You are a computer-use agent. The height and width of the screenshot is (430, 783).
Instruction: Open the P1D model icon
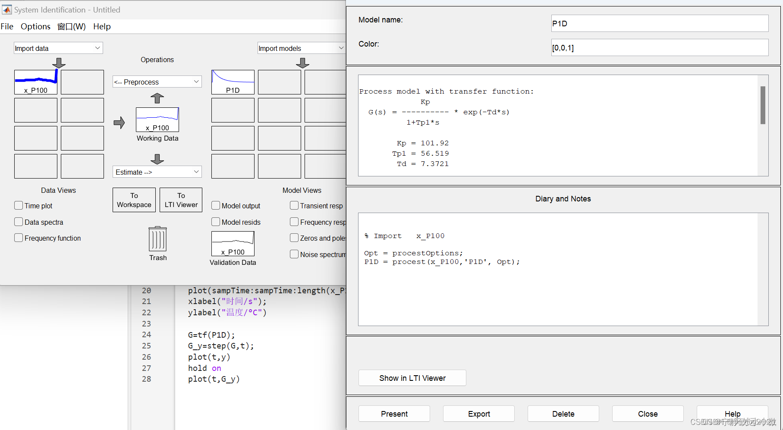(233, 82)
